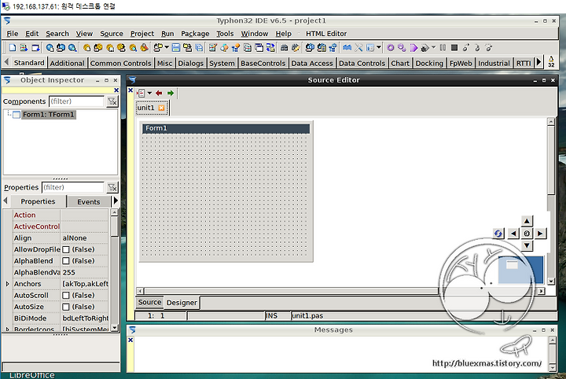Switch to the Source tab of editor
The image size is (566, 379).
coord(149,302)
